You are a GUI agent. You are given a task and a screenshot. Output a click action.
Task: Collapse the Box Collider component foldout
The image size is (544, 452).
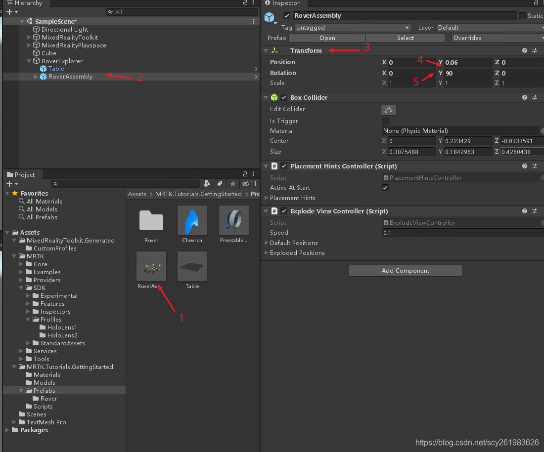(x=266, y=97)
